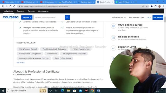Click the calendar icon beside Flexible Schedule
This screenshot has width=166, height=93.
pyautogui.click(x=113, y=38)
